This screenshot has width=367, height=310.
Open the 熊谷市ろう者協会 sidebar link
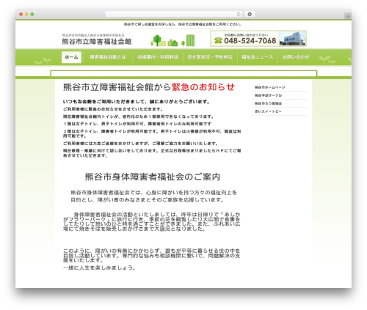[268, 103]
